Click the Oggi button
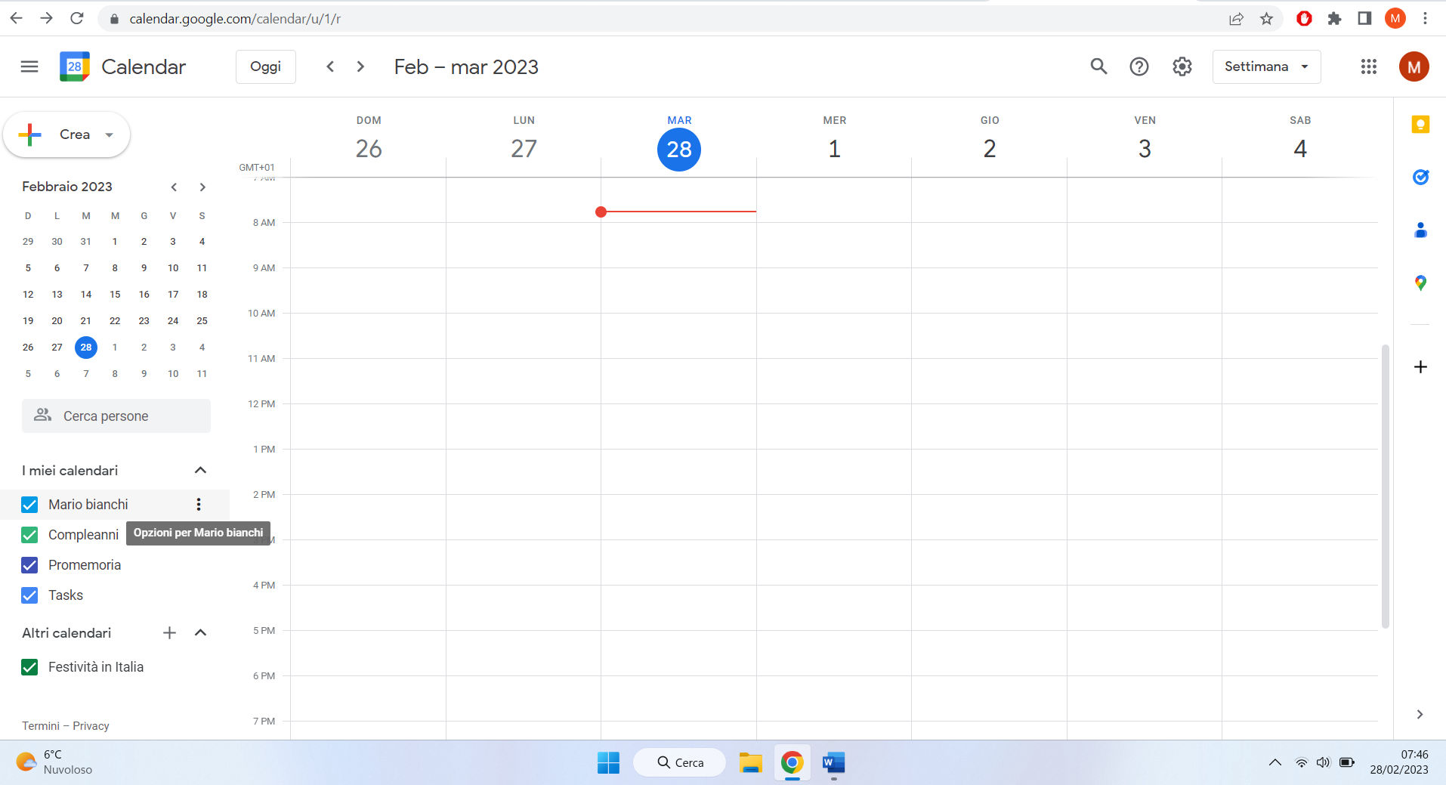Image resolution: width=1446 pixels, height=785 pixels. [265, 66]
